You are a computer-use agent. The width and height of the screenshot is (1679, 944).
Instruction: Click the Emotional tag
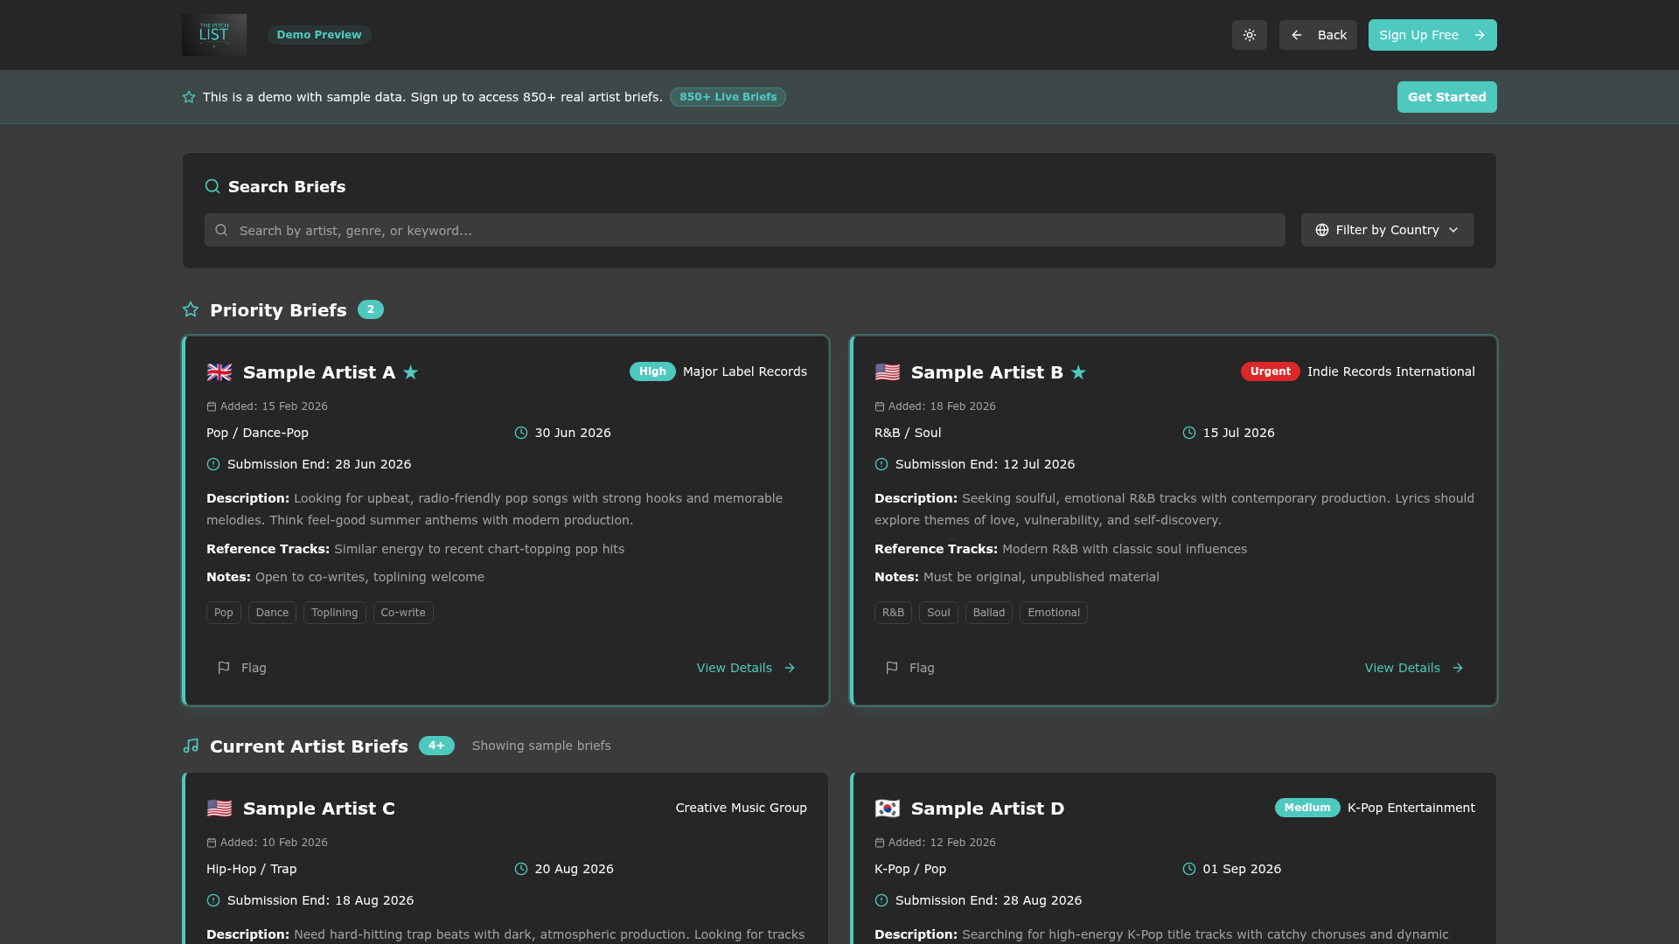[1054, 613]
